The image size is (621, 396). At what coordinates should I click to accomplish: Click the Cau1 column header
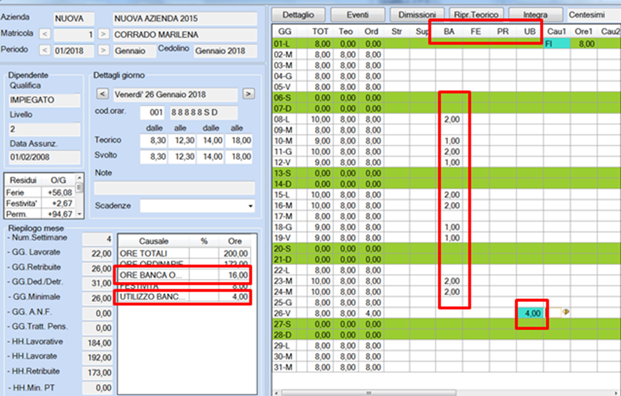556,31
